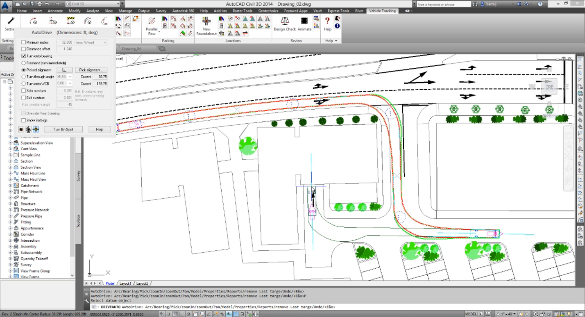Select the Freehand (turn immediately) radio button
Image resolution: width=585 pixels, height=317 pixels.
(x=23, y=63)
